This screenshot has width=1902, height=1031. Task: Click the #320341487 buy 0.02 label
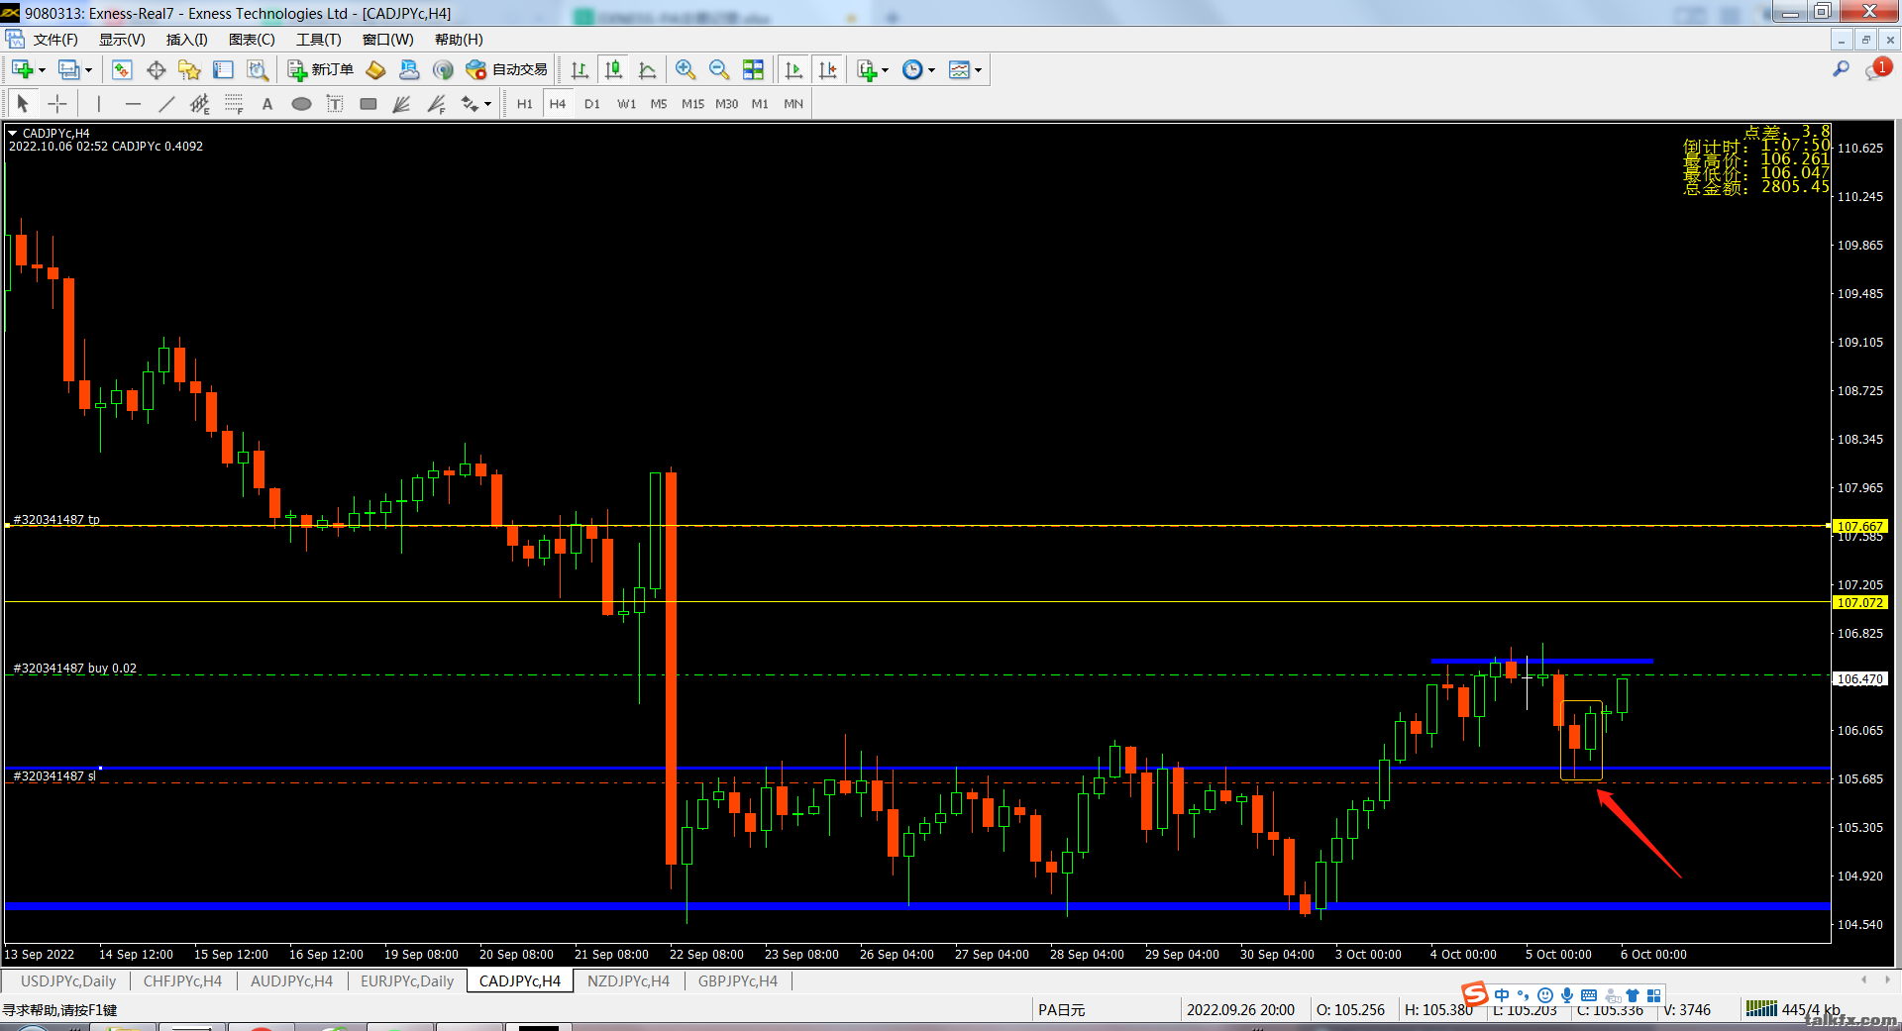74,669
